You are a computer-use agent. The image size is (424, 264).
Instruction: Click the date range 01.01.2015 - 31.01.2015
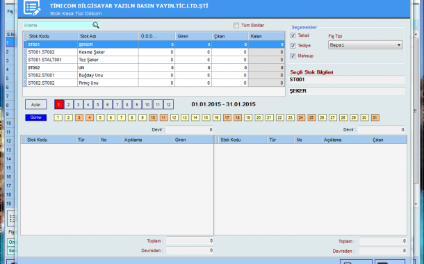pyautogui.click(x=223, y=104)
